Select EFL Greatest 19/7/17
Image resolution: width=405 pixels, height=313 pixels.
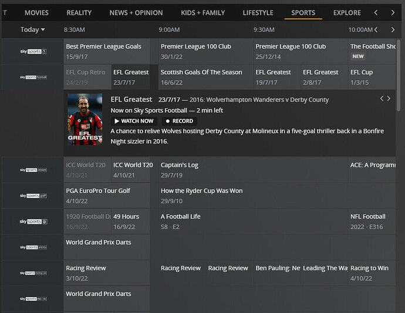pyautogui.click(x=277, y=77)
